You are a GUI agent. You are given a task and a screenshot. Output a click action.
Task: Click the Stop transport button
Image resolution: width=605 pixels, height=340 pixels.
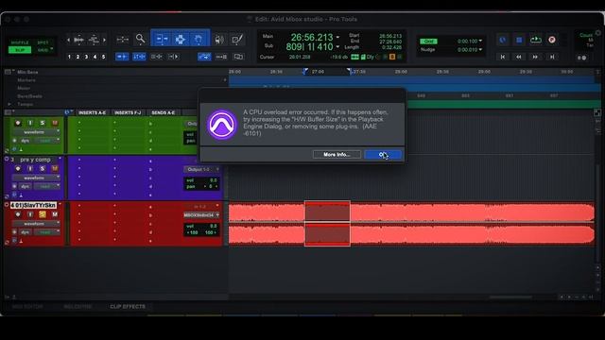tap(519, 40)
